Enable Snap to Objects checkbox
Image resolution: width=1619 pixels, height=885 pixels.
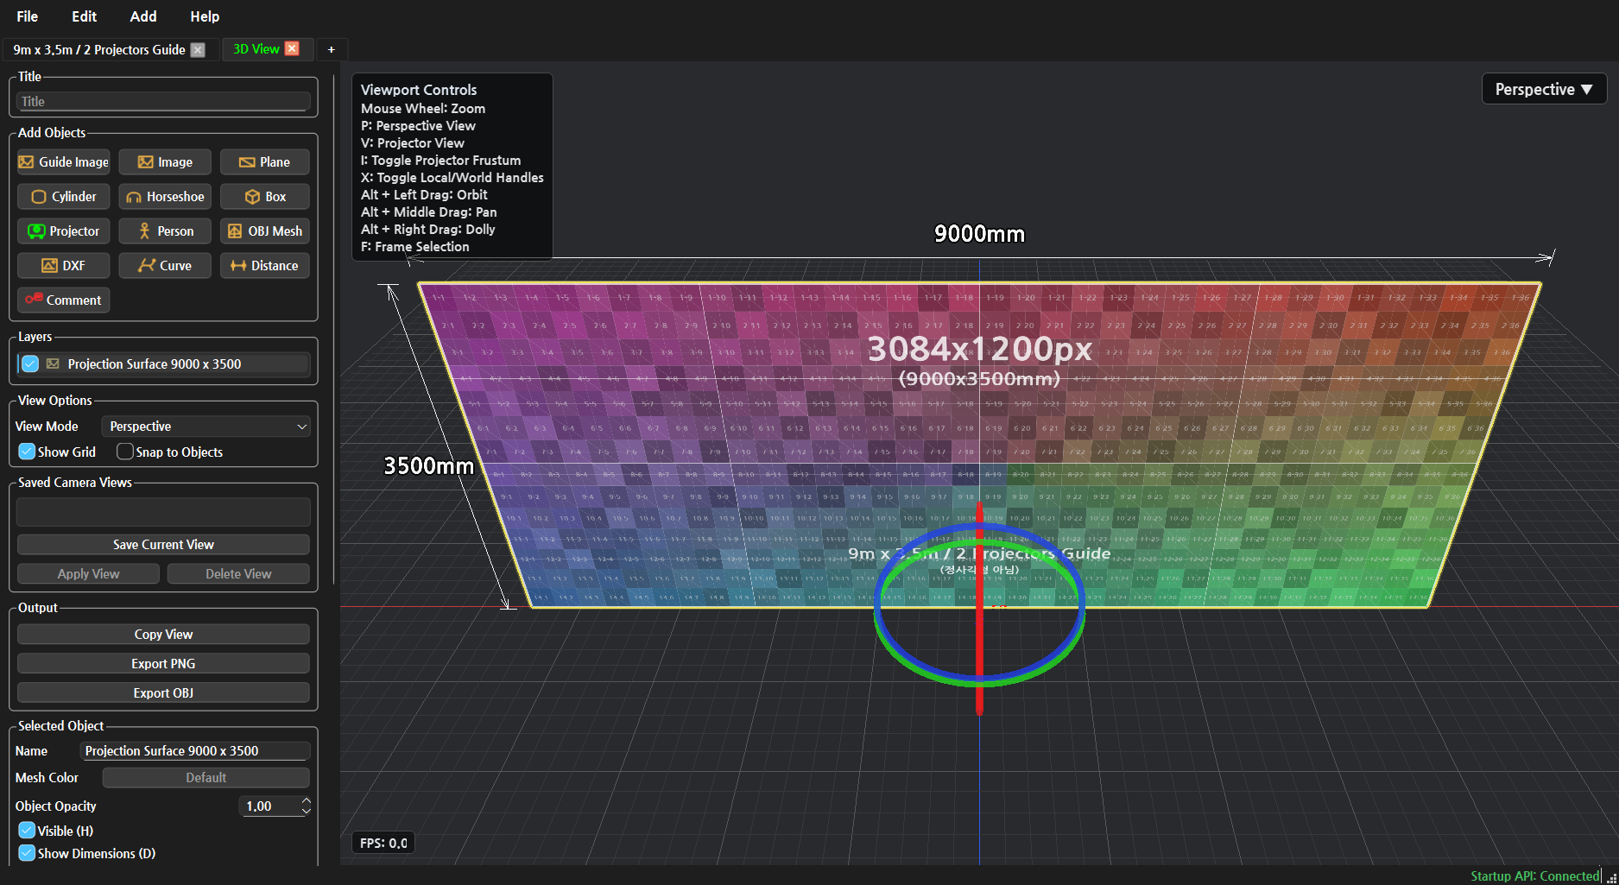[125, 452]
